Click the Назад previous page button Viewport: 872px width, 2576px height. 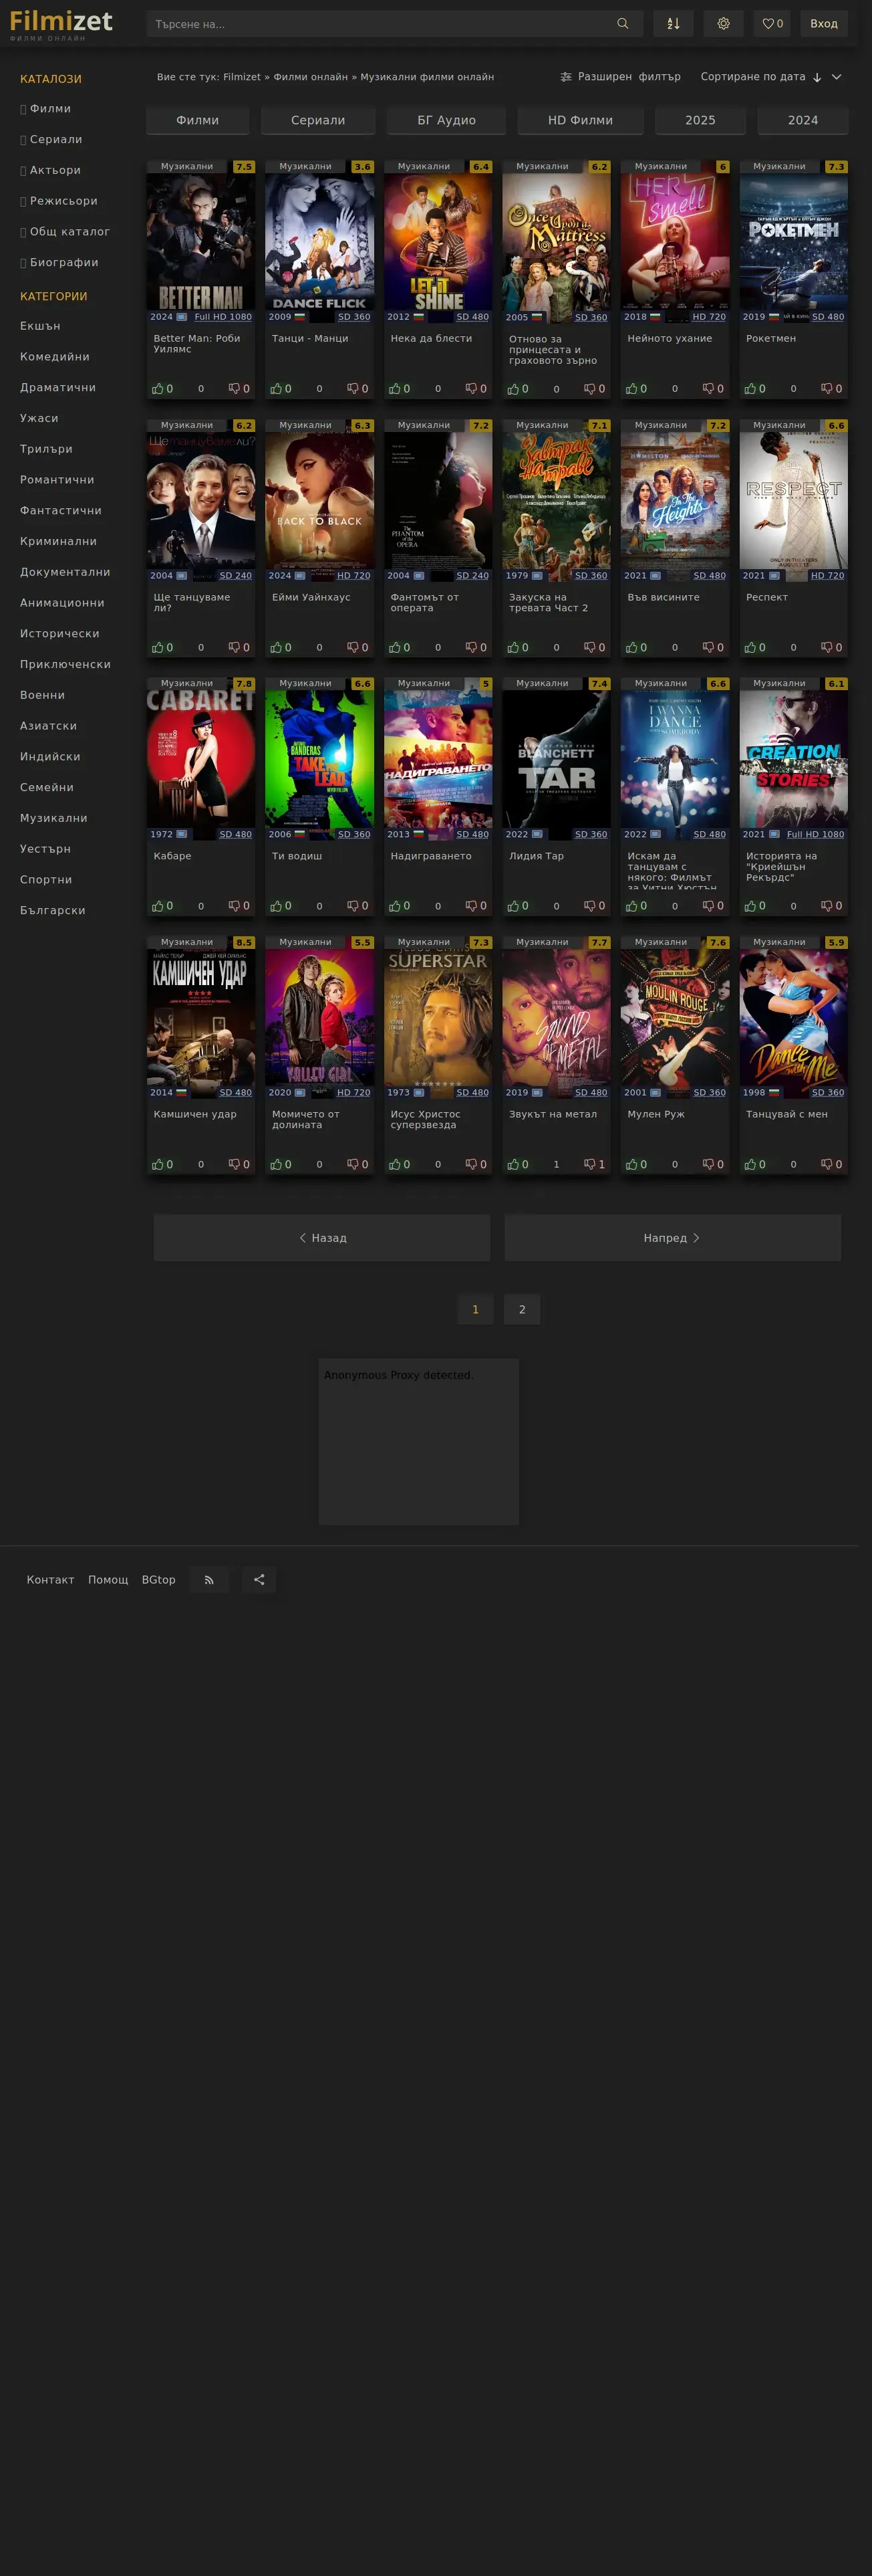click(x=321, y=1238)
